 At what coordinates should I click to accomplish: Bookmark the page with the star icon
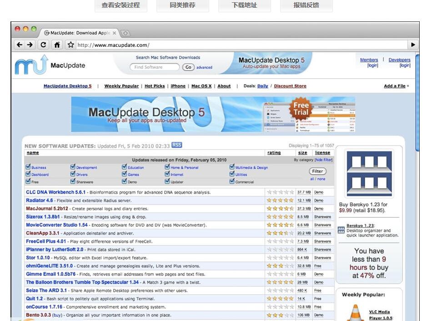(70, 45)
